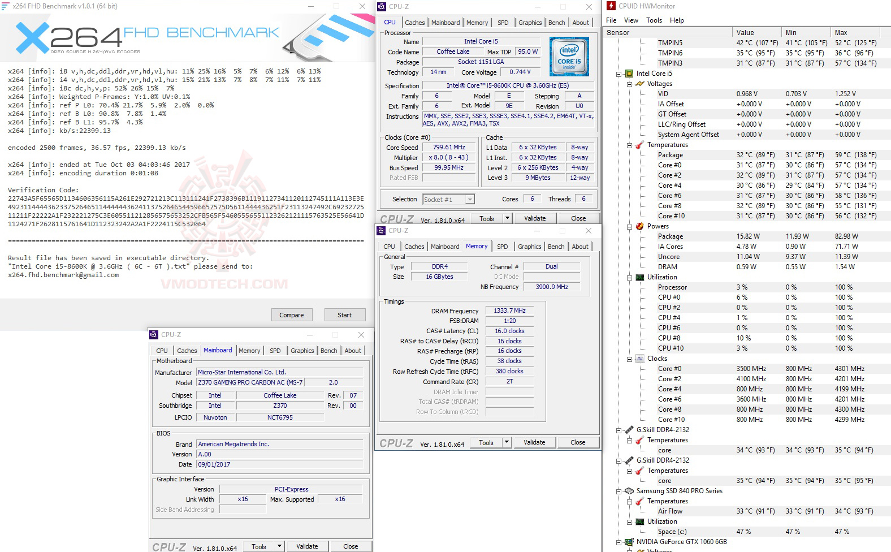Click the NVIDIA GeForce GTX 1060 device icon
The height and width of the screenshot is (552, 891).
[629, 542]
